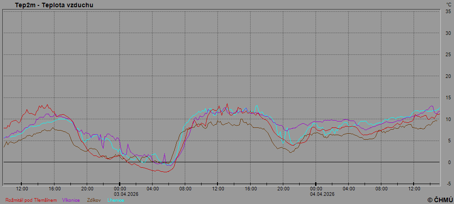Select the purple Vlkonice legend entry

71,200
